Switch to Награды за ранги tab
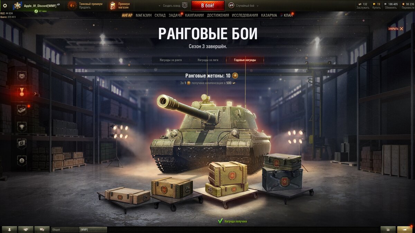The image size is (415, 233). click(x=170, y=60)
